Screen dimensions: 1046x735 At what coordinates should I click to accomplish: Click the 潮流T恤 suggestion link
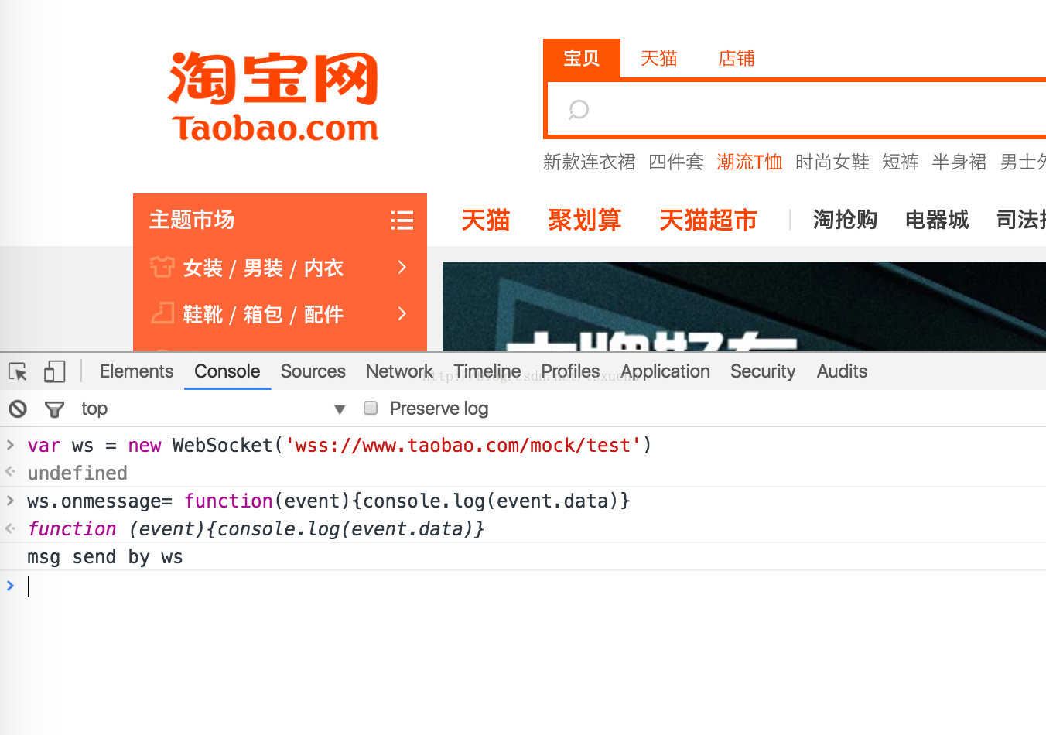click(750, 162)
